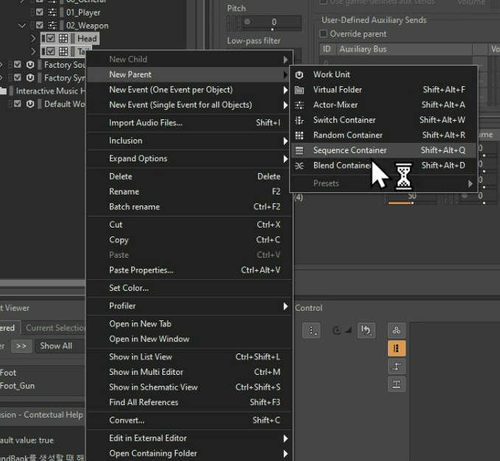Viewport: 500px width, 461px height.
Task: Click the Actor-Mixer mixer icon
Action: [x=299, y=105]
